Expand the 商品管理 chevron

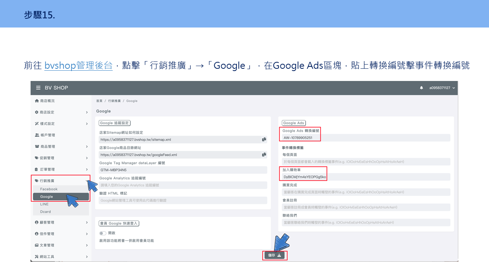pyautogui.click(x=87, y=147)
